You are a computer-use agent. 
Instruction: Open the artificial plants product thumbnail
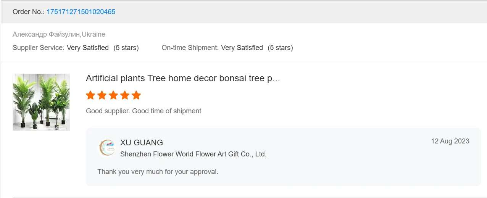coord(41,102)
